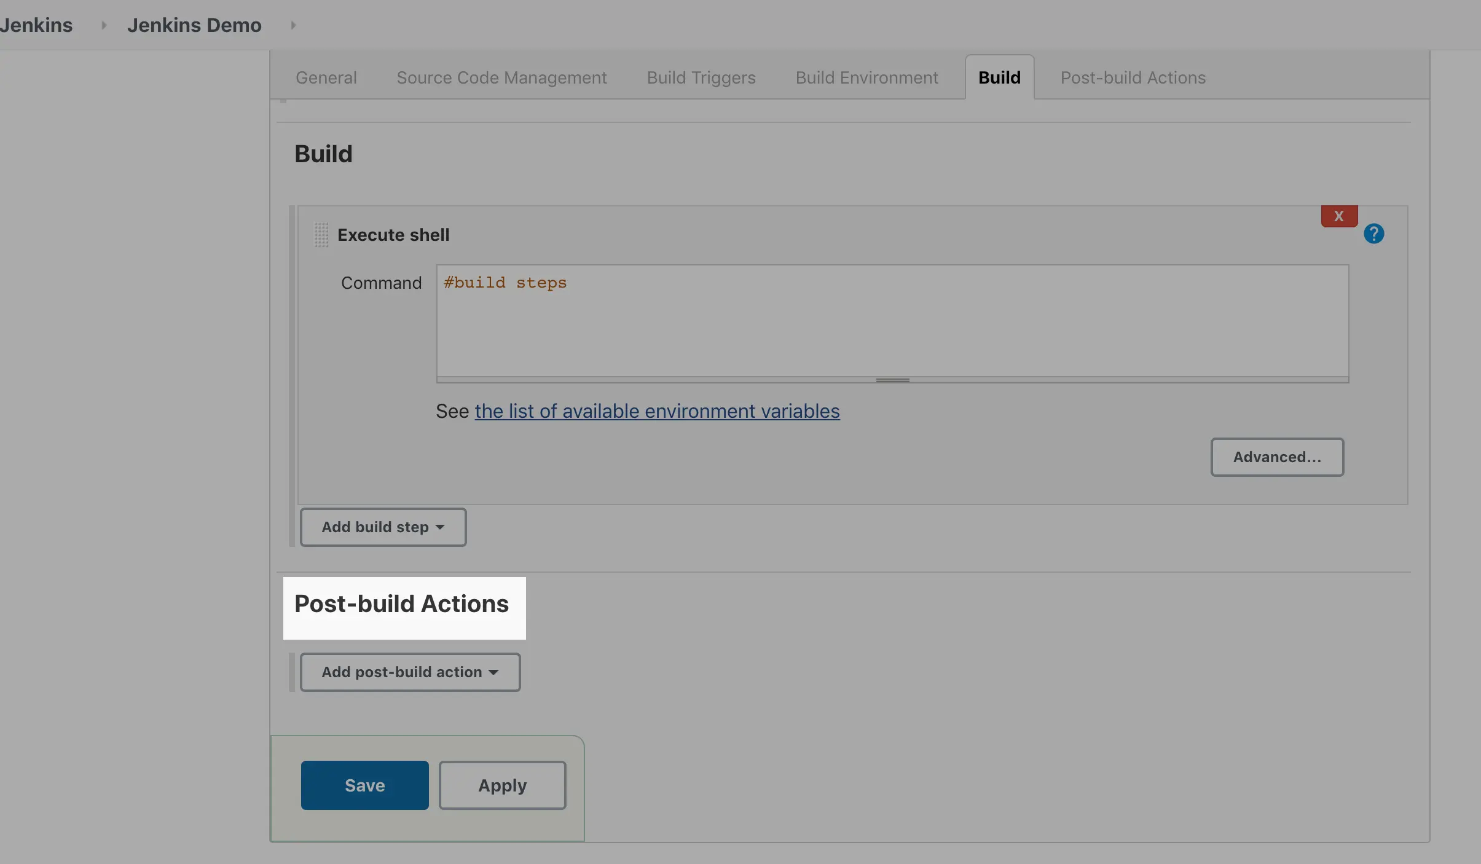Click the Apply button
Viewport: 1481px width, 864px height.
(x=502, y=785)
